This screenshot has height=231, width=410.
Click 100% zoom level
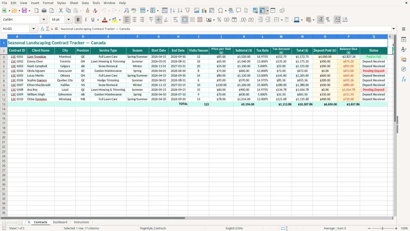coord(404,228)
